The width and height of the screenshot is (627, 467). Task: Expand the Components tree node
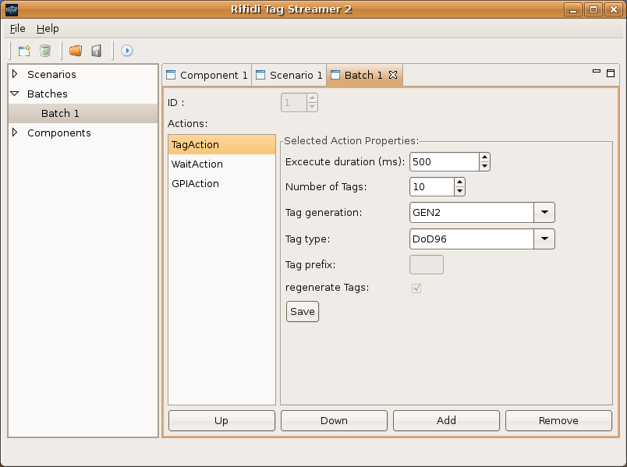(15, 133)
